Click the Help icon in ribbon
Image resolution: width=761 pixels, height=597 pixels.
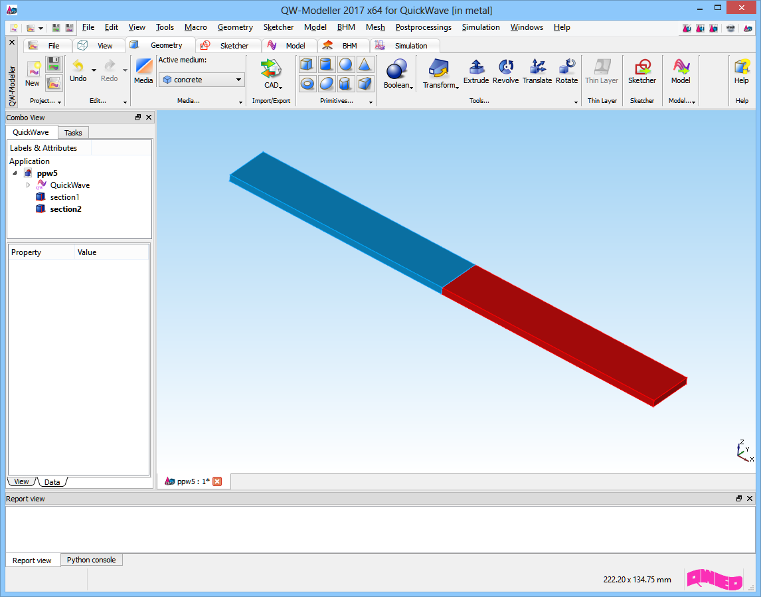point(742,71)
